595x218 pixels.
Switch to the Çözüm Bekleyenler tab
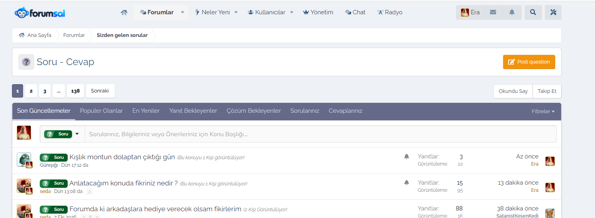254,111
